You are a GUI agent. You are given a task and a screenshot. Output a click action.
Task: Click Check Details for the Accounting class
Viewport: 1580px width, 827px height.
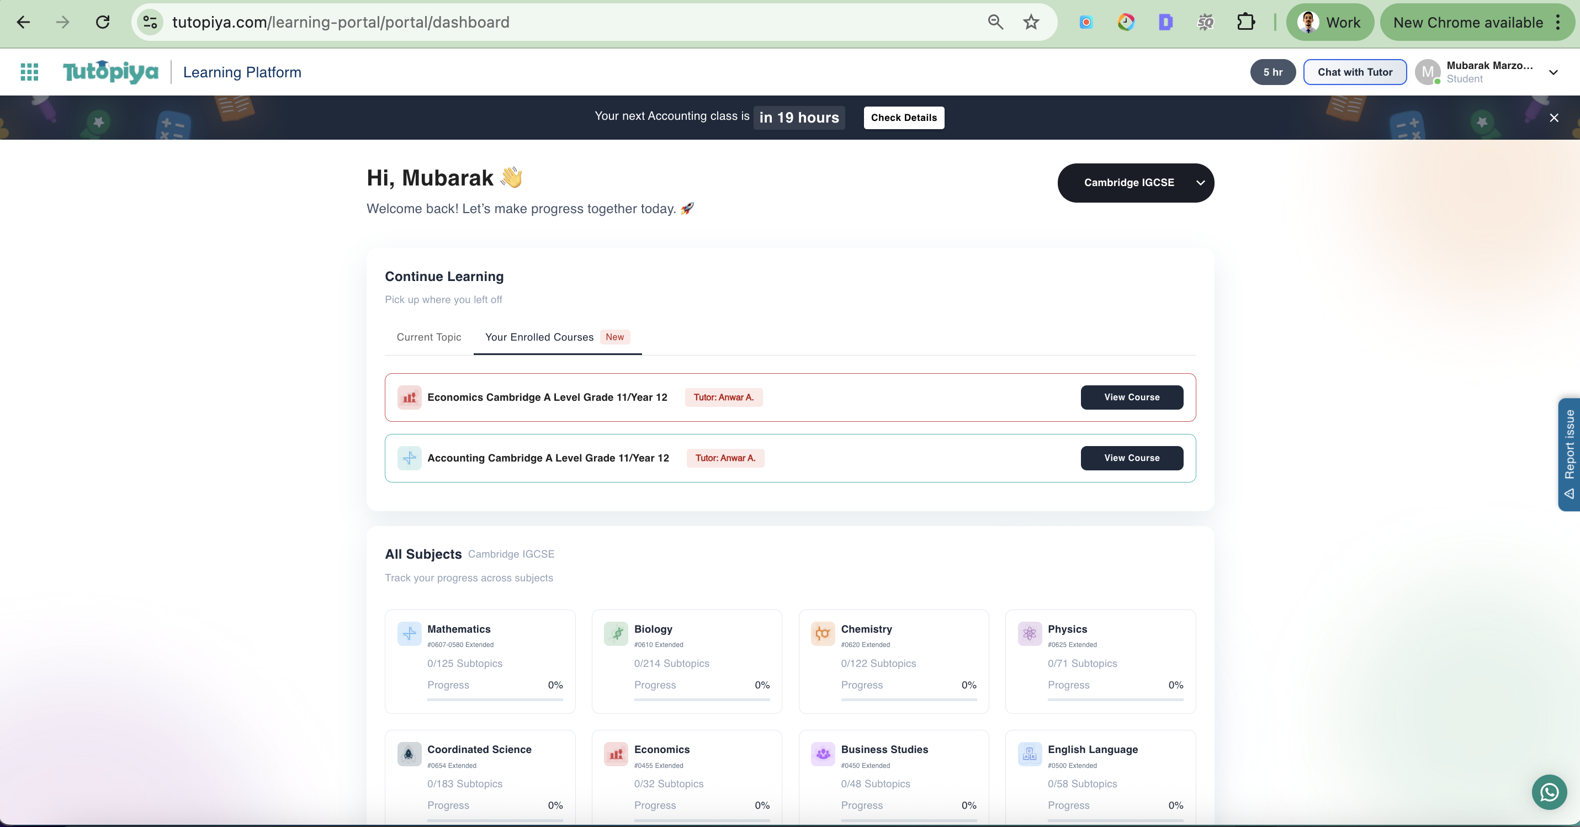click(x=904, y=117)
